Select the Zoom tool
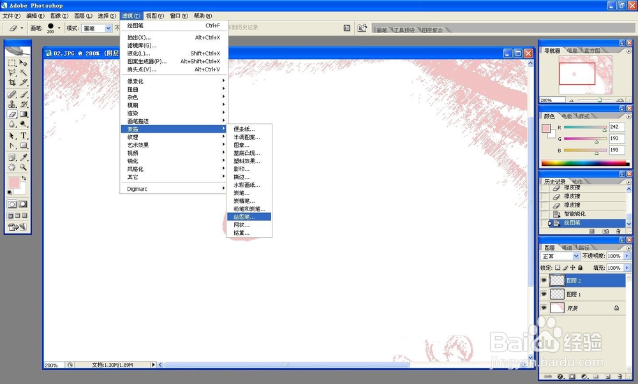The height and width of the screenshot is (384, 638). point(23,166)
